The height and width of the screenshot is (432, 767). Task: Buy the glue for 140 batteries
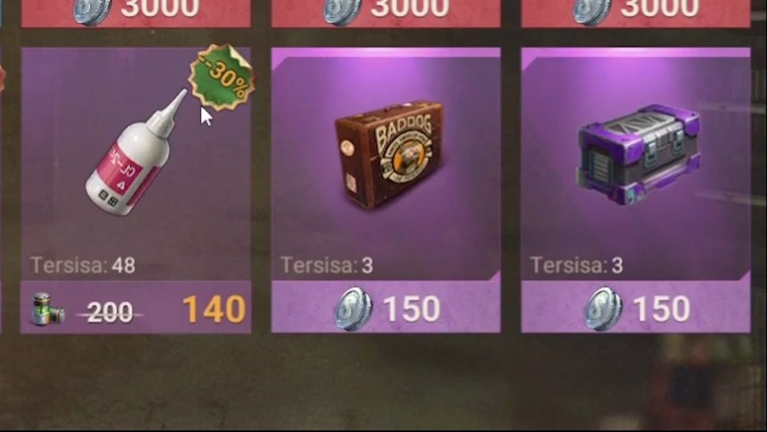pyautogui.click(x=136, y=307)
